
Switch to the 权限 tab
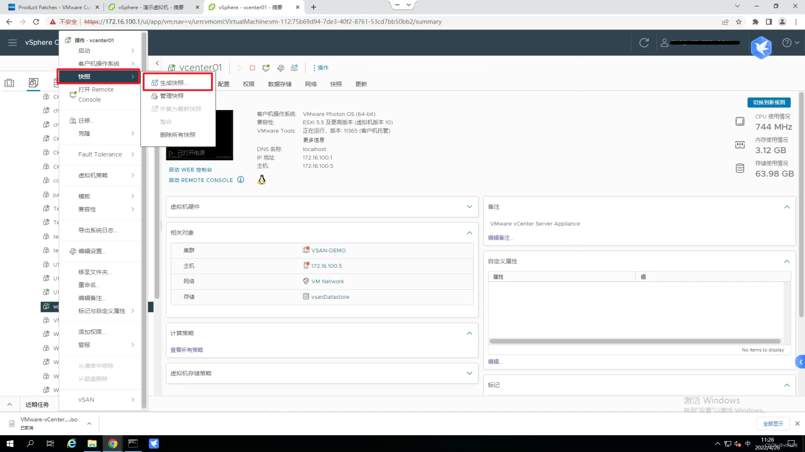click(249, 84)
